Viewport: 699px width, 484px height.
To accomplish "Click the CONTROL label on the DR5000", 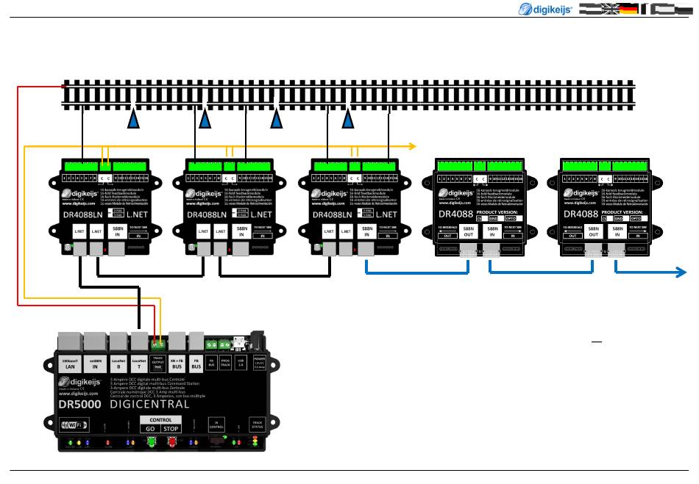I will pos(160,419).
